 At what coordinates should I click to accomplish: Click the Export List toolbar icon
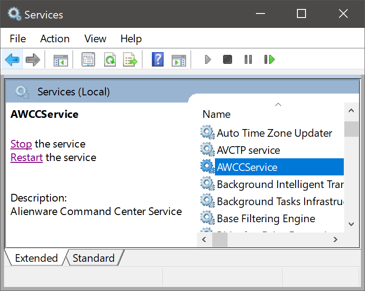pyautogui.click(x=130, y=59)
